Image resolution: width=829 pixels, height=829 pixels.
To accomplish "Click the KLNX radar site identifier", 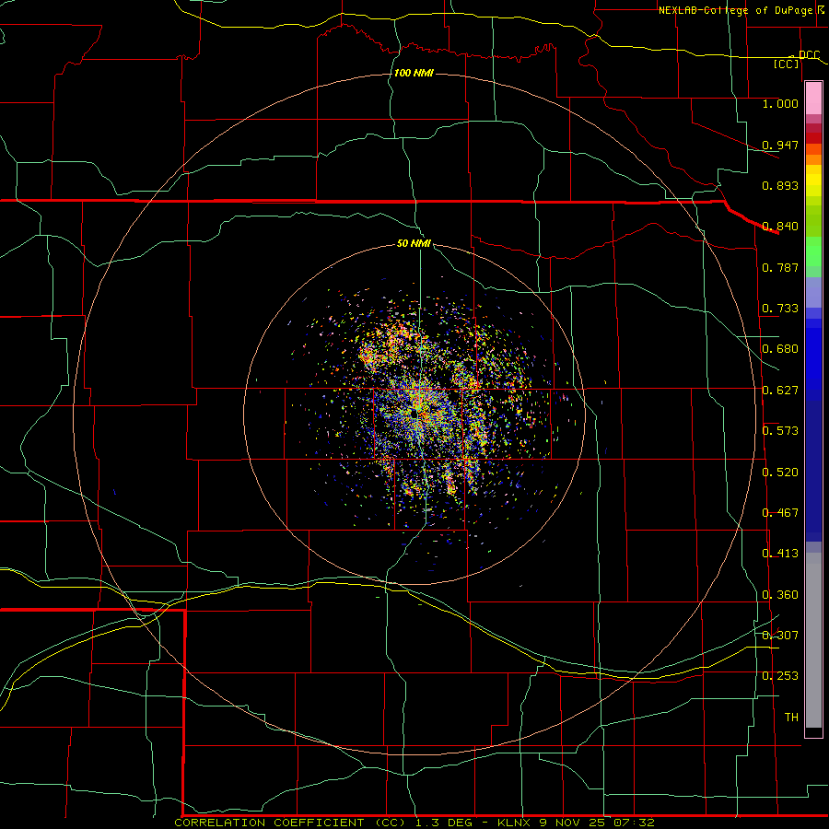I will pyautogui.click(x=514, y=823).
